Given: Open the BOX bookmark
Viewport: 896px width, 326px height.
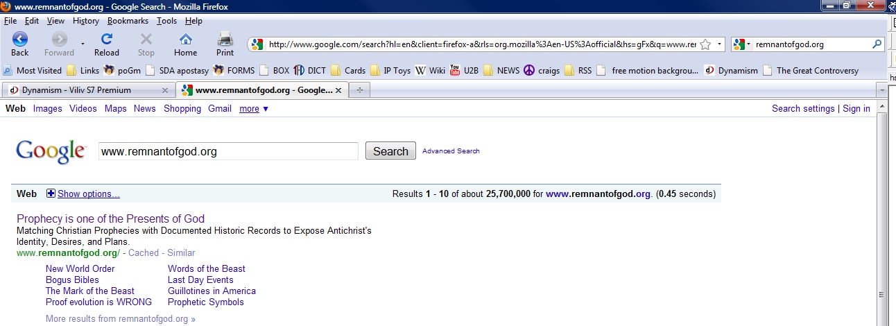Looking at the screenshot, I should click(275, 70).
